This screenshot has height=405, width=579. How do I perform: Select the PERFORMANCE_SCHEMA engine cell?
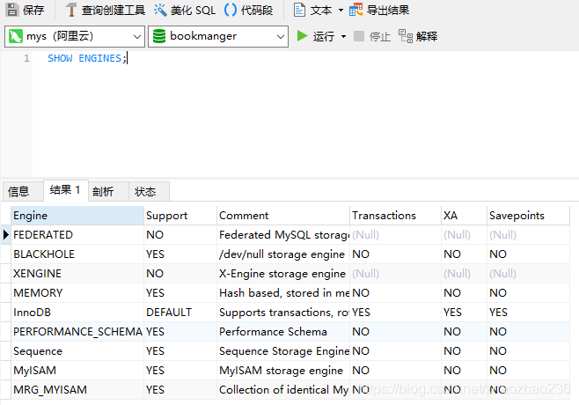pyautogui.click(x=77, y=332)
